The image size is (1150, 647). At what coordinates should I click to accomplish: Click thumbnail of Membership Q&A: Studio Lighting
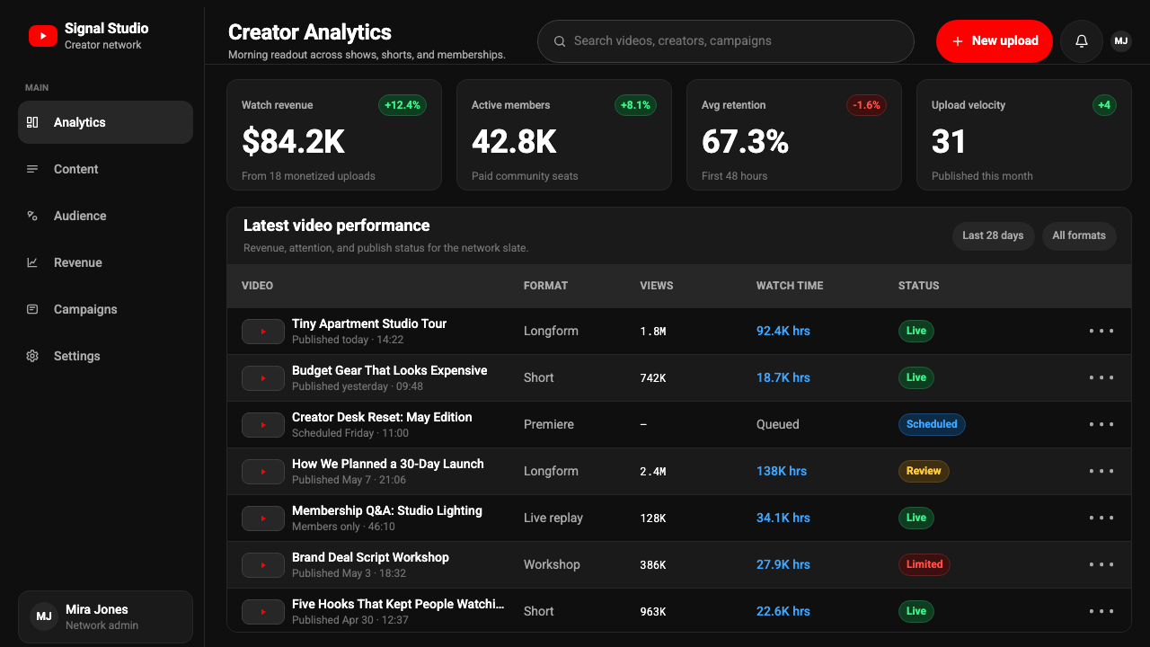[263, 518]
